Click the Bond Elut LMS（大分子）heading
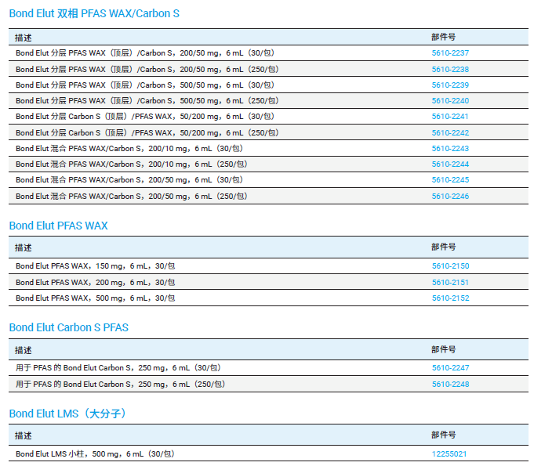 point(67,413)
